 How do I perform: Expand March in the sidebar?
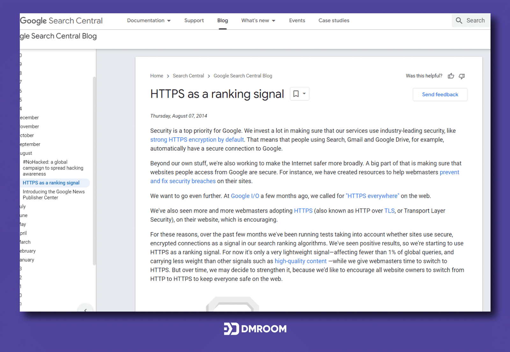point(25,242)
